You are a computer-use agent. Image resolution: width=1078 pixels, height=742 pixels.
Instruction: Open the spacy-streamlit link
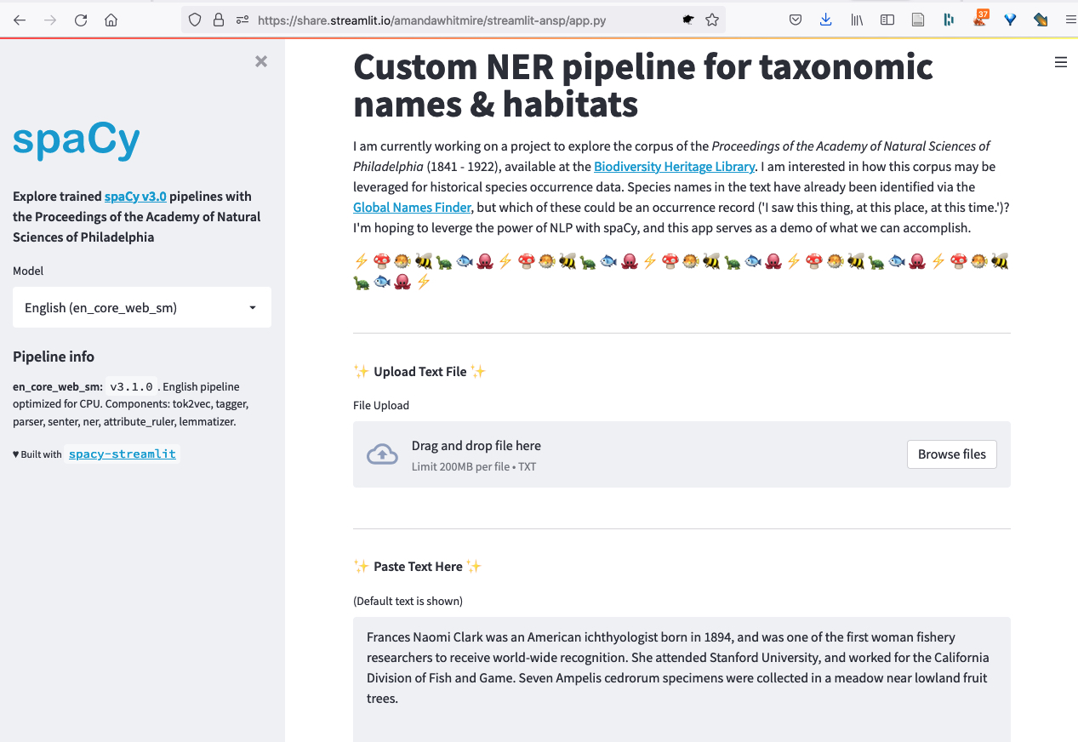[x=123, y=454]
